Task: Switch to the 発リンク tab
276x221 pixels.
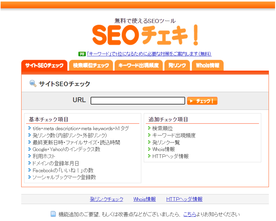Action: (177, 66)
